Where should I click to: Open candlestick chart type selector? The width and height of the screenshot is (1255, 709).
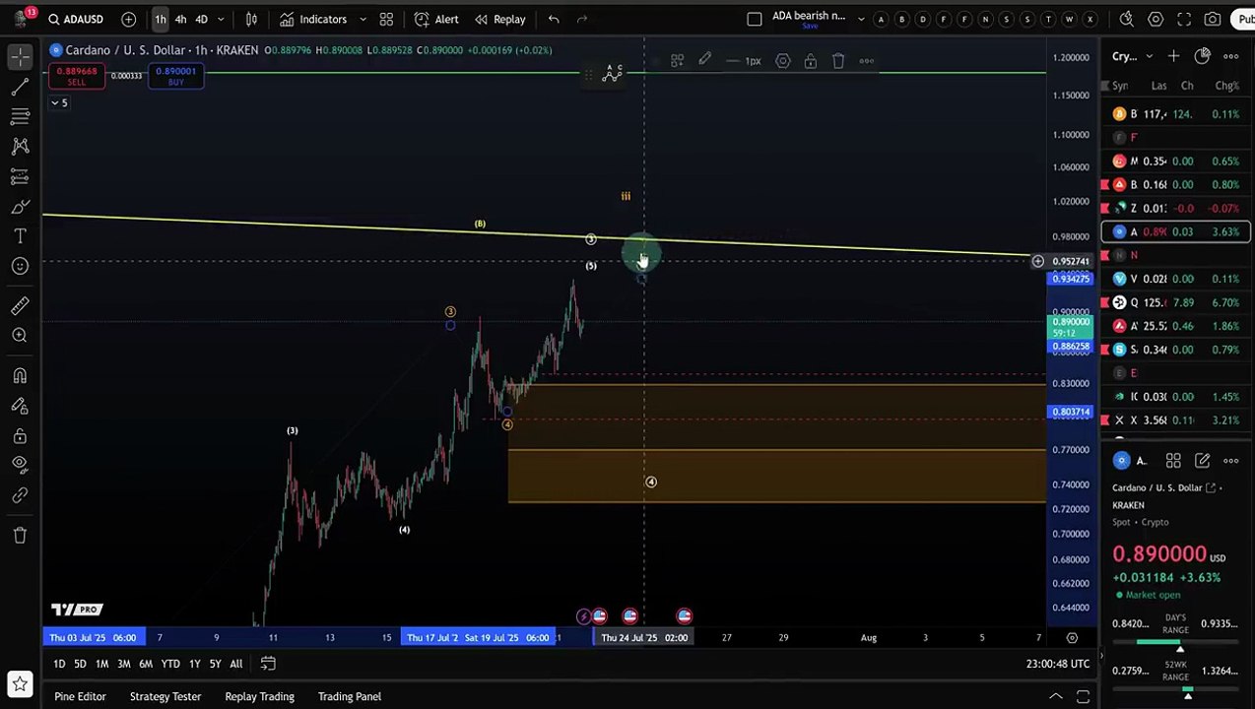click(251, 19)
